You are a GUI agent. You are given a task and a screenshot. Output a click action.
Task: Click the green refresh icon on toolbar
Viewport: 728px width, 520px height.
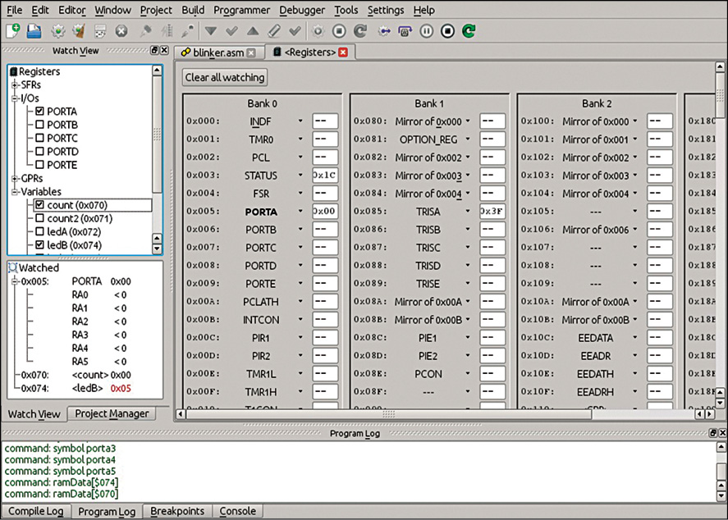coord(469,31)
